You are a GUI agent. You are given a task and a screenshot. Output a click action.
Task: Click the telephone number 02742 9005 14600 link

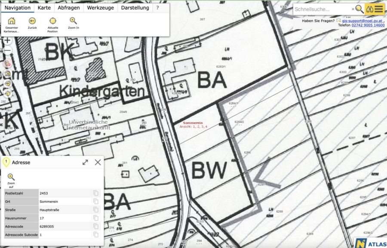(x=368, y=25)
